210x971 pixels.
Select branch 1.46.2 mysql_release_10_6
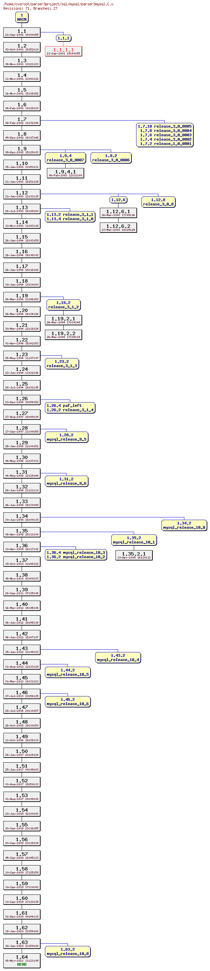[68, 702]
